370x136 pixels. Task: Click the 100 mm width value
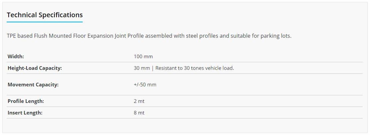(143, 57)
